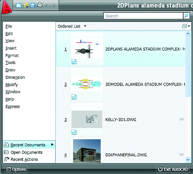Screen dimensions: 193x174
Task: Open the Window menu
Action: coord(13,92)
